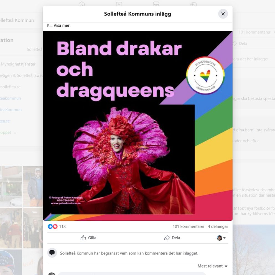Image resolution: width=275 pixels, height=275 pixels.
Task: Expand post text with Visa mer
Action: (x=62, y=26)
